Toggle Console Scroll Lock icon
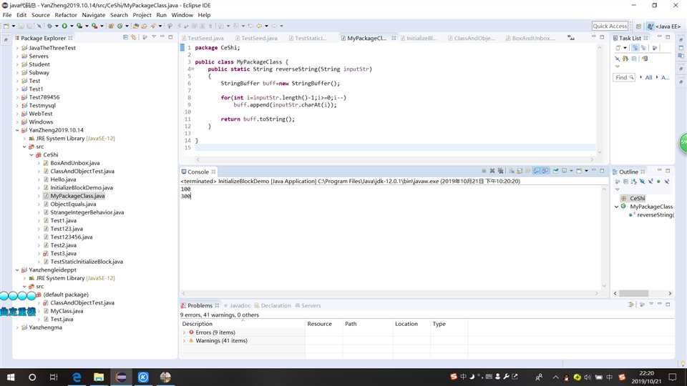 tap(520, 172)
